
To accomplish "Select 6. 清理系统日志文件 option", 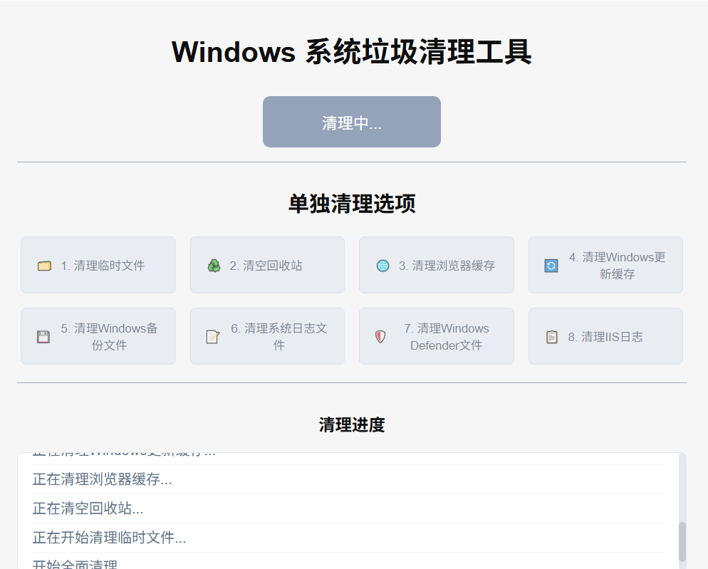I will 267,336.
